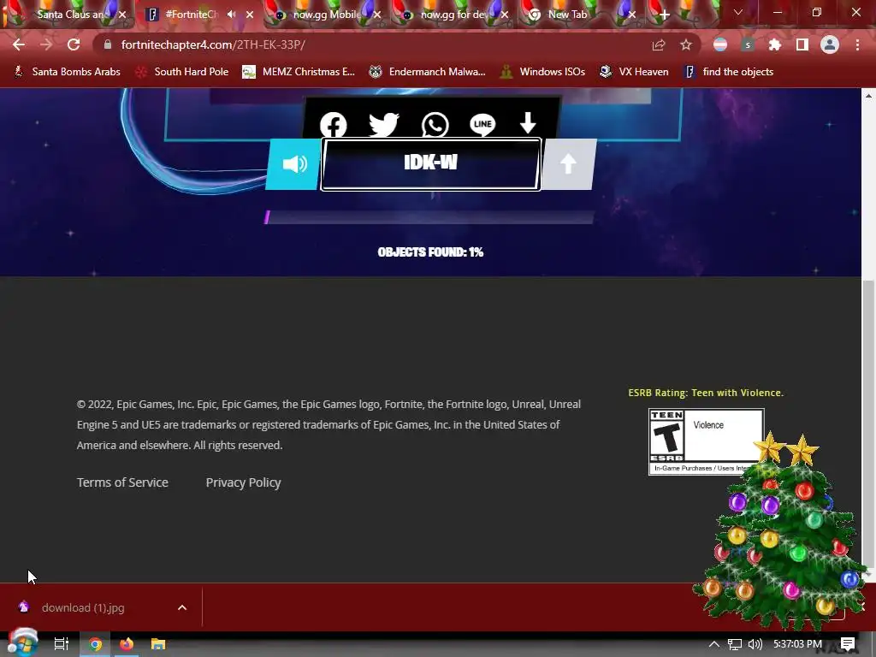
Task: Open the VX Heaven bookmark
Action: pos(634,72)
